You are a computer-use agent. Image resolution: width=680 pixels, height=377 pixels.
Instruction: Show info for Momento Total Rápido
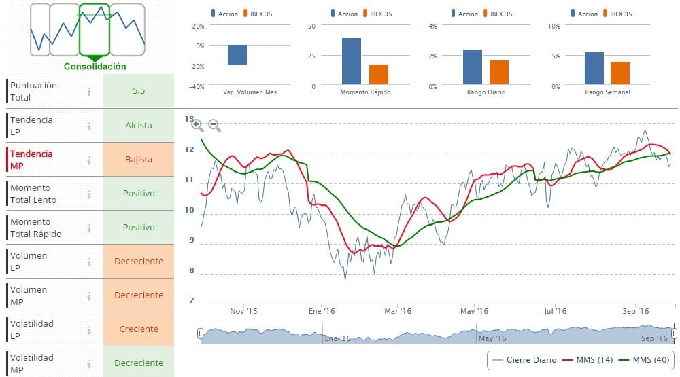[88, 228]
